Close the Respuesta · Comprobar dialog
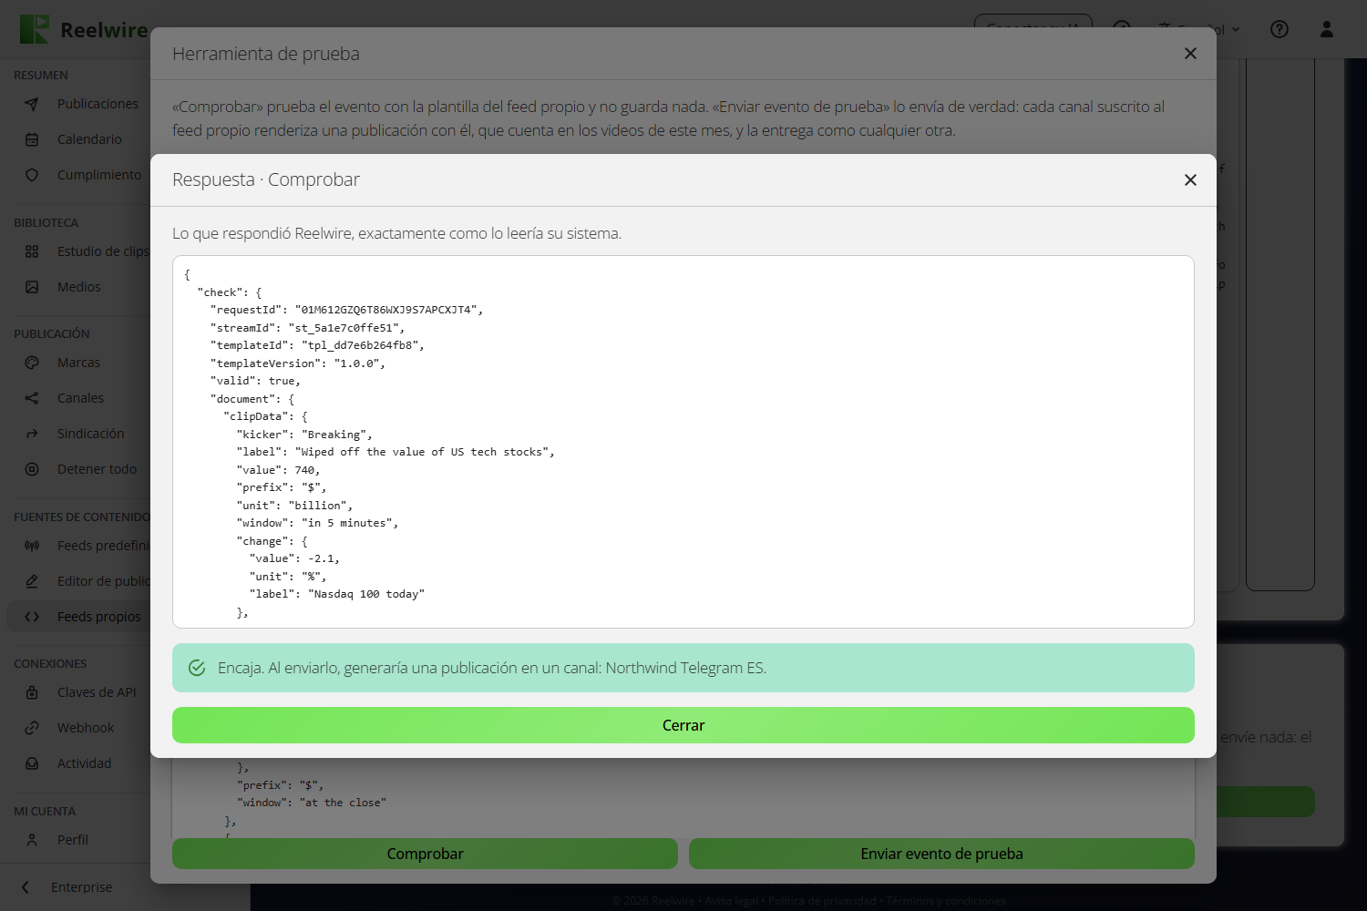Image resolution: width=1367 pixels, height=911 pixels. pos(1190,180)
